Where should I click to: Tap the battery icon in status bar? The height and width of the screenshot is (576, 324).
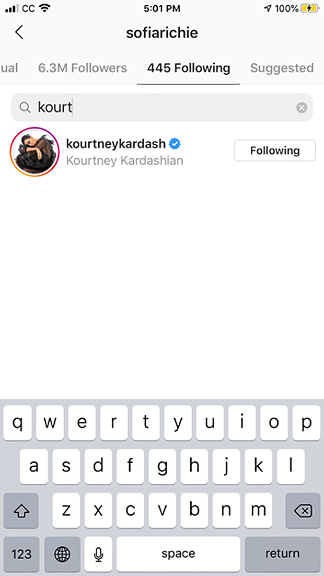coord(309,8)
